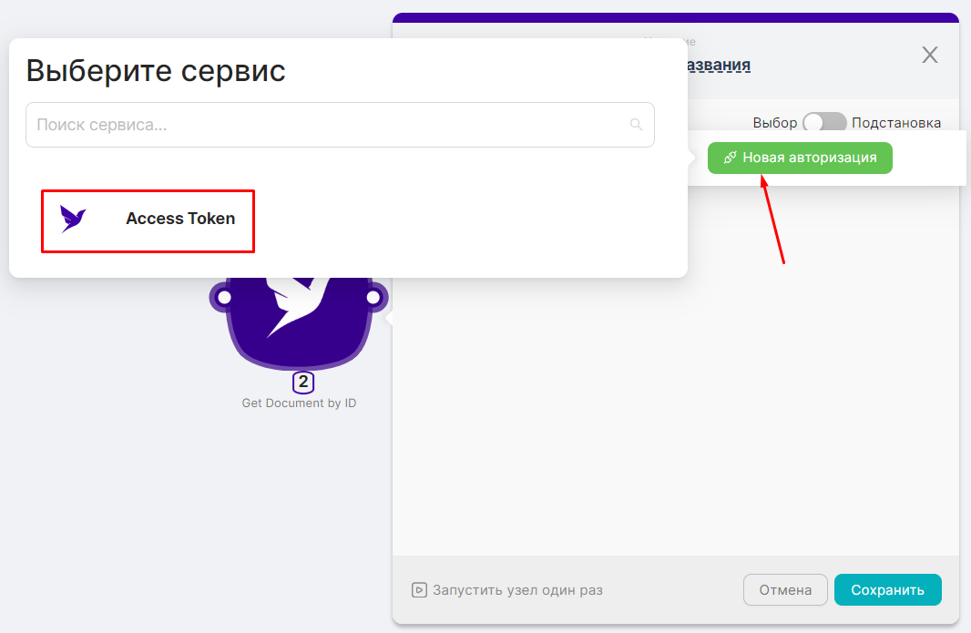Click the Выберите сервис heading
This screenshot has height=633, width=971.
point(156,70)
